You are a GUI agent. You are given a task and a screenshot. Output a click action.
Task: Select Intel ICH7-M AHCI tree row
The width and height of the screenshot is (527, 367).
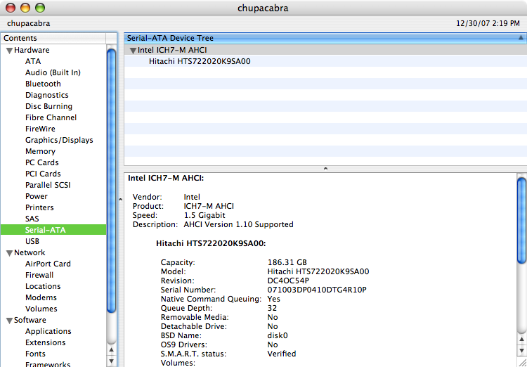pos(325,50)
